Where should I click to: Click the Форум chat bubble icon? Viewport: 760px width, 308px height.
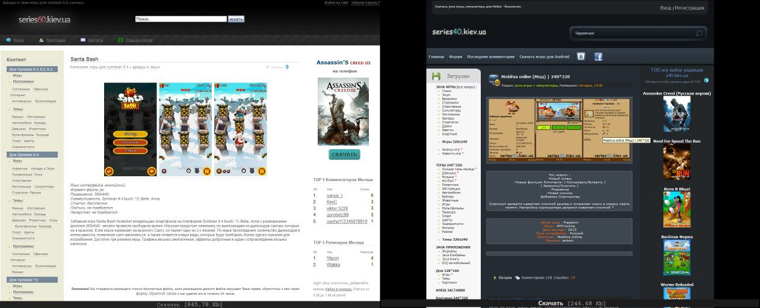(x=8, y=40)
